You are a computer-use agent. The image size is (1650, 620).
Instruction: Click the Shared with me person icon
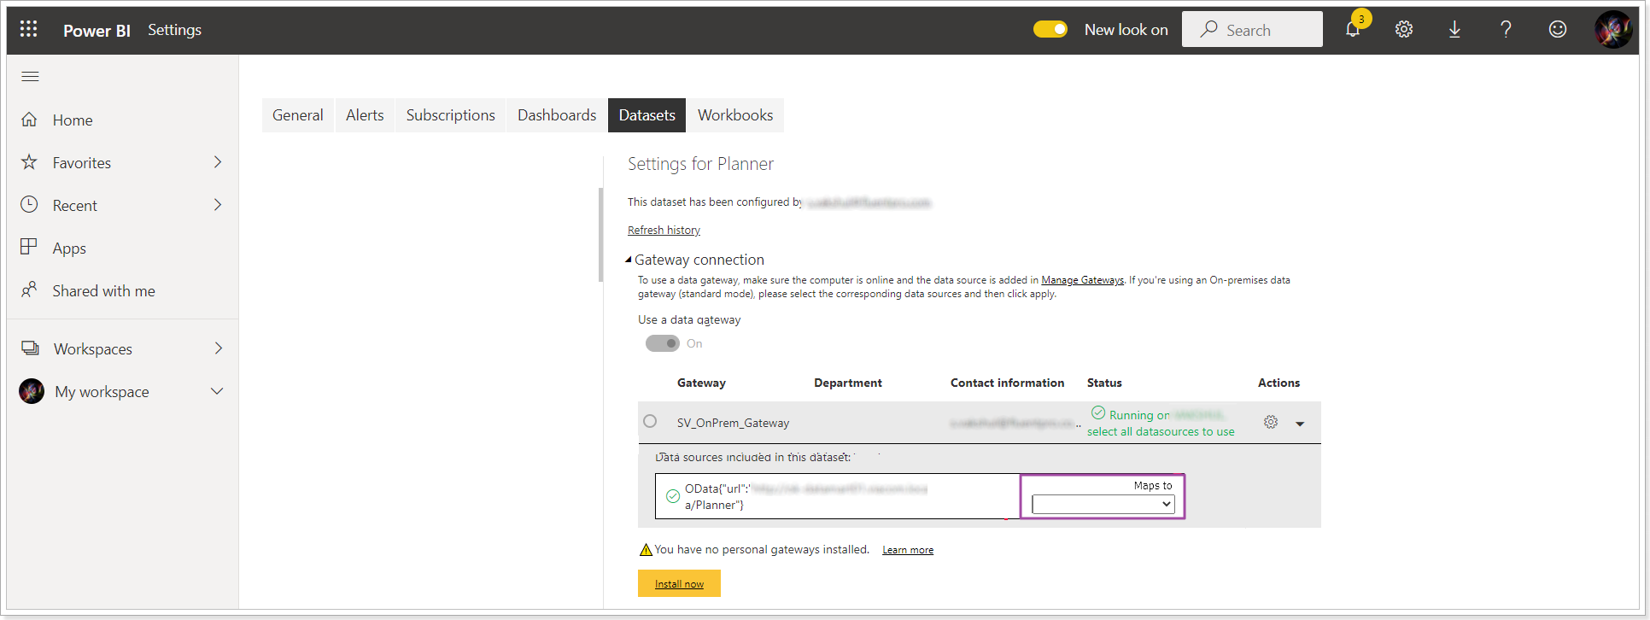click(x=29, y=290)
